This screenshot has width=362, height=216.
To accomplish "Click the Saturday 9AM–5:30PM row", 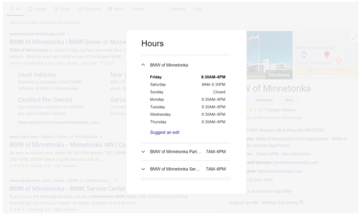I will click(188, 85).
